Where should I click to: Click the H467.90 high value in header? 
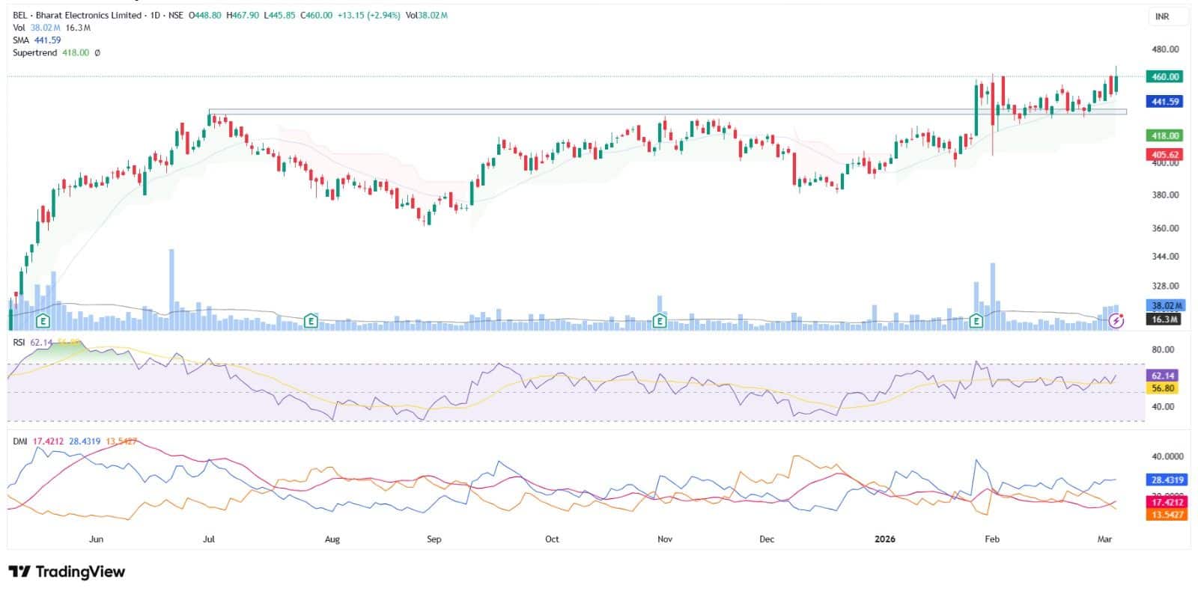243,15
